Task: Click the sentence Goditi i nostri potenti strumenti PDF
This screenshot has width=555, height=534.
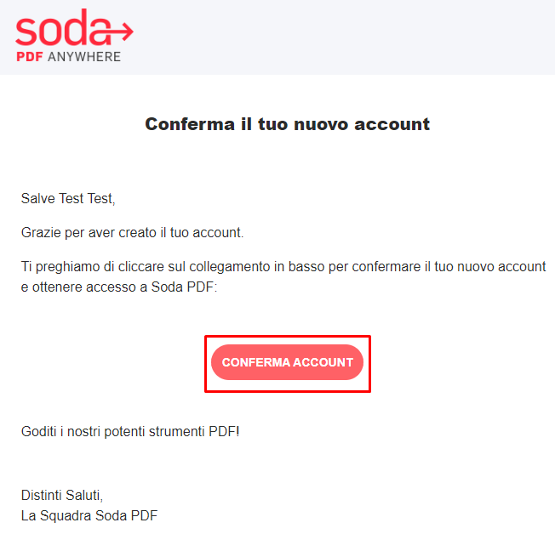Action: click(x=130, y=432)
